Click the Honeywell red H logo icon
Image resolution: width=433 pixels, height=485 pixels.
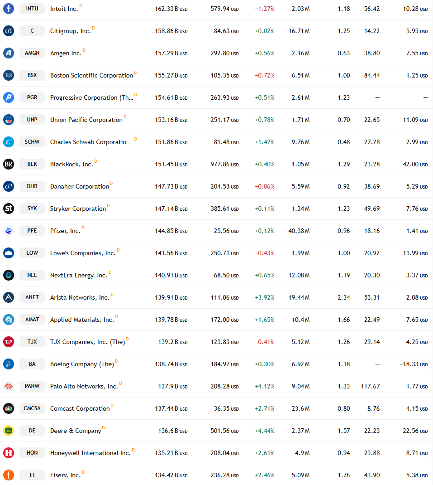tap(9, 453)
